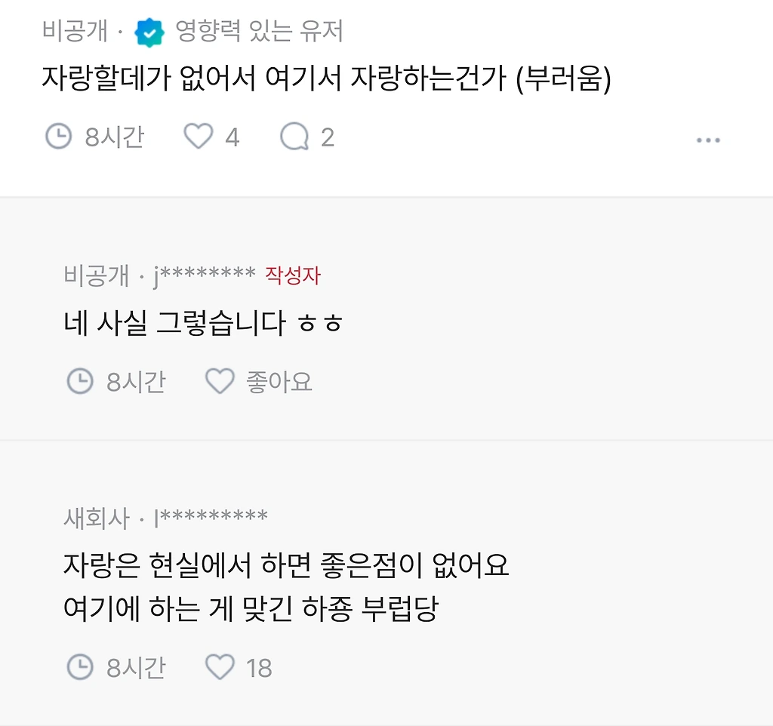Click the 새회사 company label
This screenshot has height=726, width=773.
point(97,518)
